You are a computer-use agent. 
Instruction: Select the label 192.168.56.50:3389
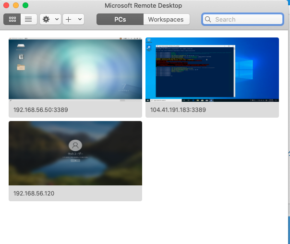(x=41, y=110)
